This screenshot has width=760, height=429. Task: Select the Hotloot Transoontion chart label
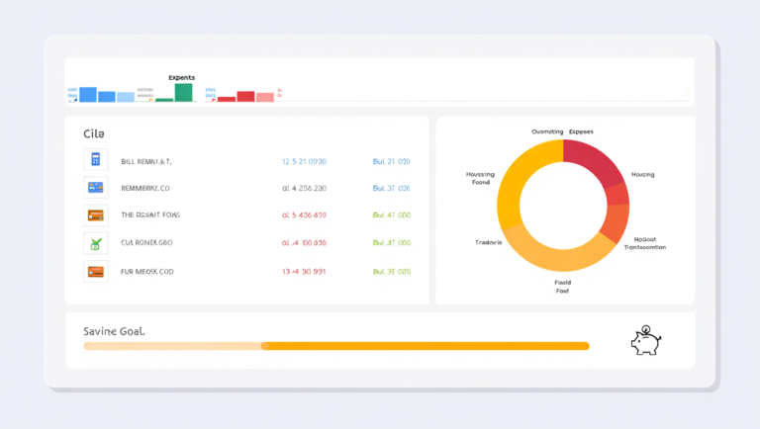coord(645,243)
